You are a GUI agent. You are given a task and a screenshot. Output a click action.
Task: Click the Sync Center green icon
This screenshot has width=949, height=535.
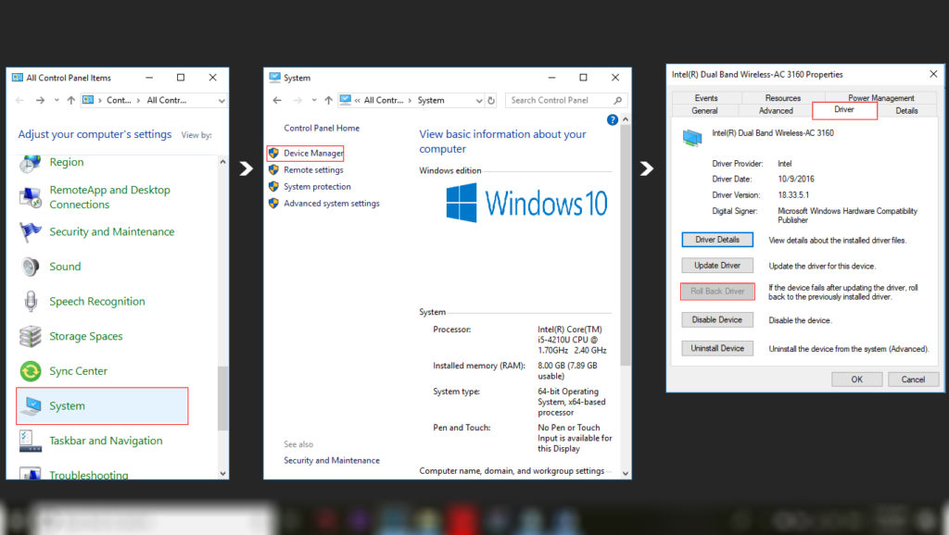[x=31, y=371]
